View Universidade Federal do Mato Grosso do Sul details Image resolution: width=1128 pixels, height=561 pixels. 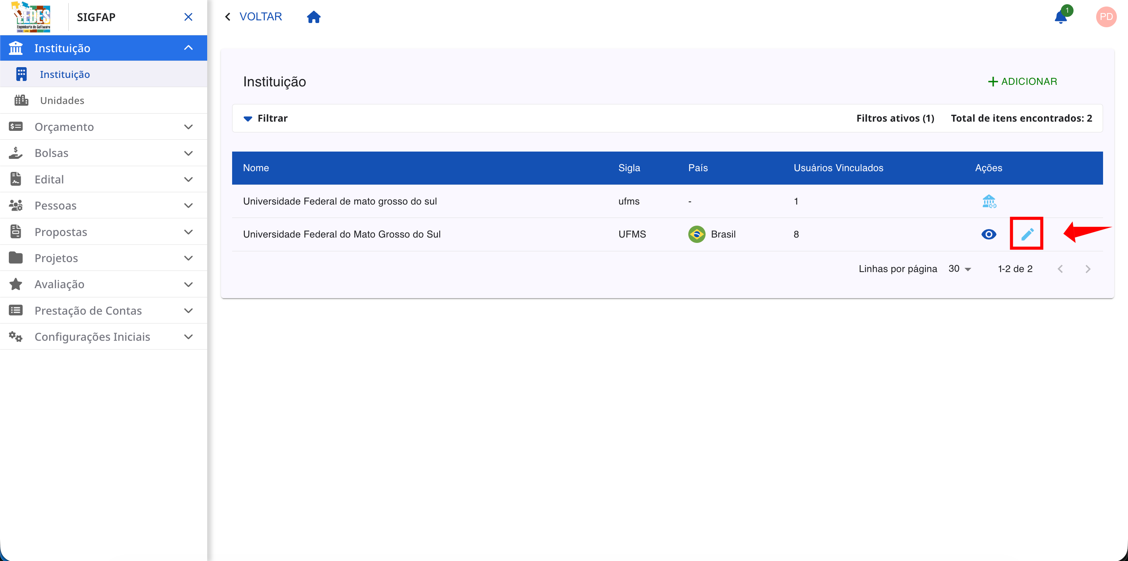[x=989, y=234]
